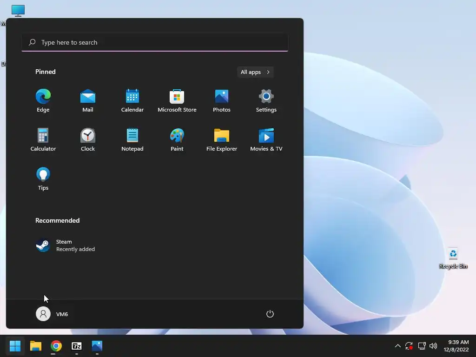Open the volume speaker tray icon
The image size is (476, 357).
[x=433, y=346]
